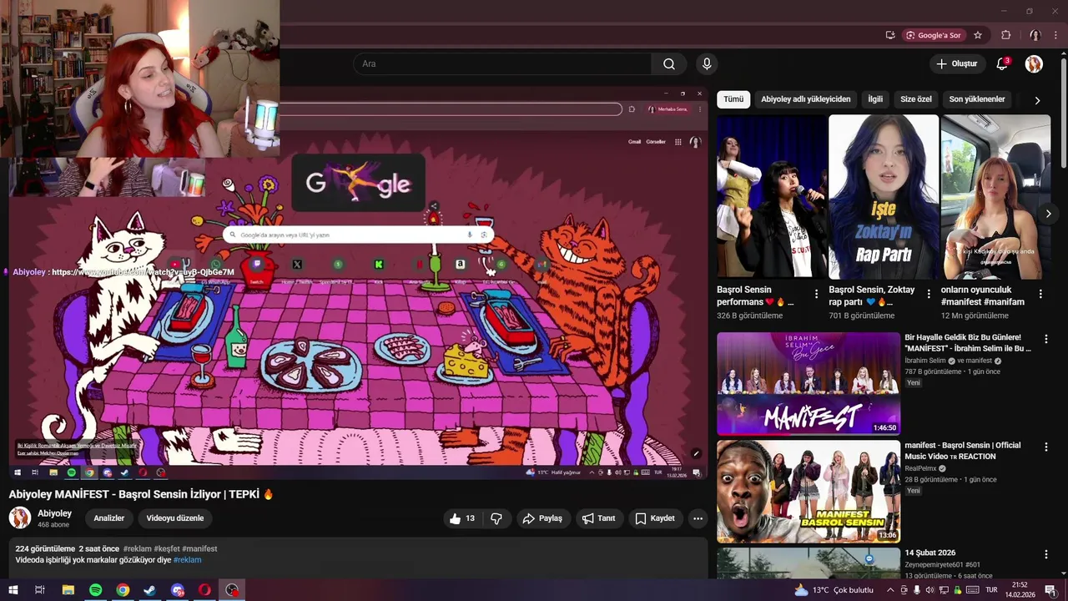
Task: Click the Oluştur create button
Action: click(957, 63)
